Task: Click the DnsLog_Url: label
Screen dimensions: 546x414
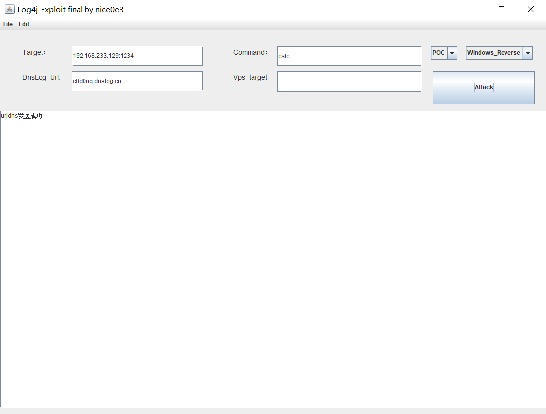Action: click(x=42, y=77)
